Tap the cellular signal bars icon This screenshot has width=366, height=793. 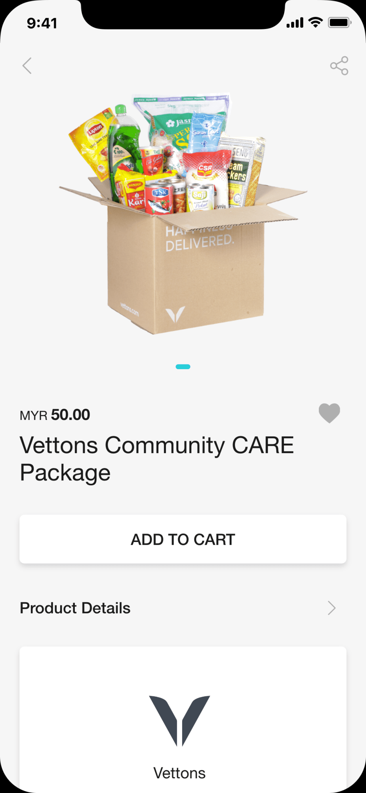tap(295, 23)
